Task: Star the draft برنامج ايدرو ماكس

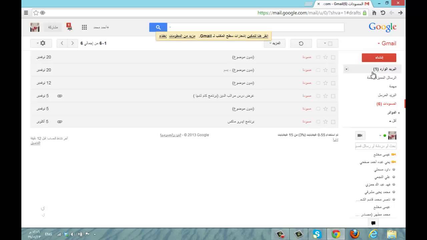Action: (x=326, y=122)
